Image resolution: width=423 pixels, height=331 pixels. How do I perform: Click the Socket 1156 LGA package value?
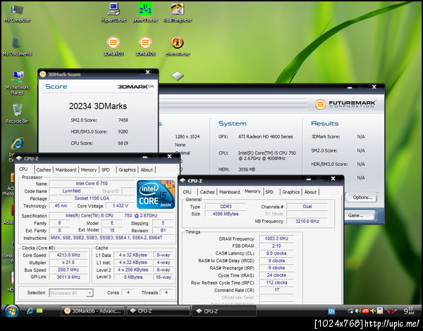point(92,198)
